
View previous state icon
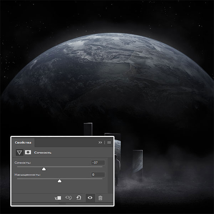coord(68,198)
